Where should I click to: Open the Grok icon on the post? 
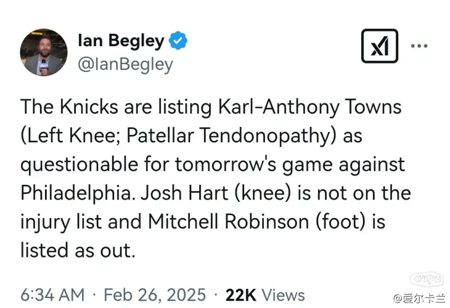(x=380, y=46)
